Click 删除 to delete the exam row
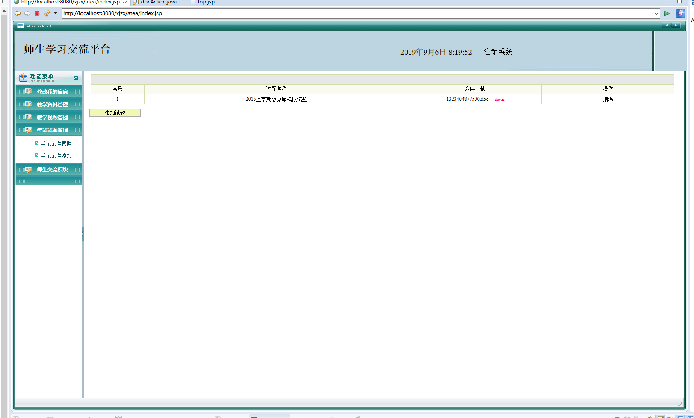The image size is (694, 418). pyautogui.click(x=608, y=99)
